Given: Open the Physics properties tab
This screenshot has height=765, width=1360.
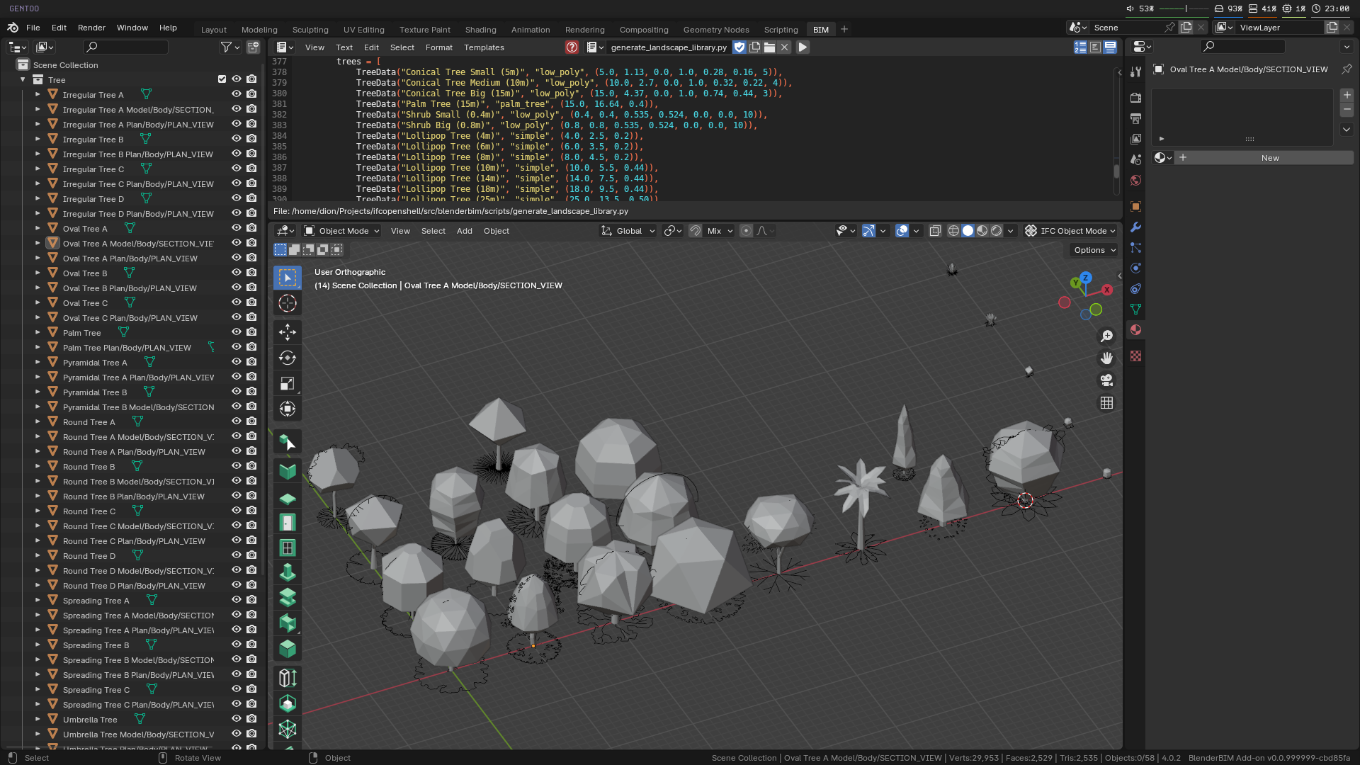Looking at the screenshot, I should coord(1135,268).
